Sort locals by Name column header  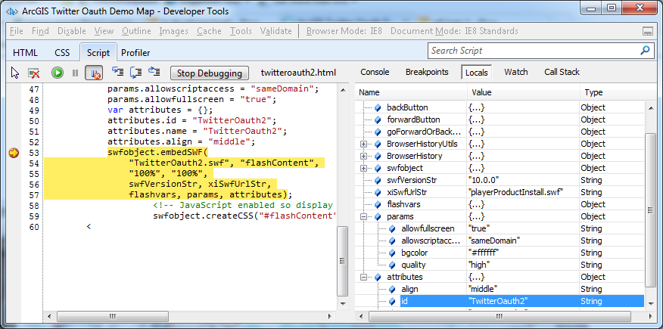click(411, 92)
